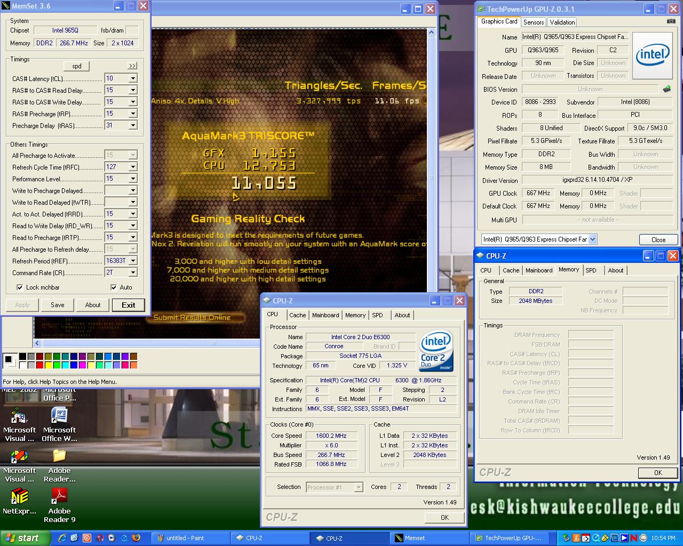Open the CAS# Latency (tCL) dropdown
This screenshot has height=546, width=683.
point(133,78)
